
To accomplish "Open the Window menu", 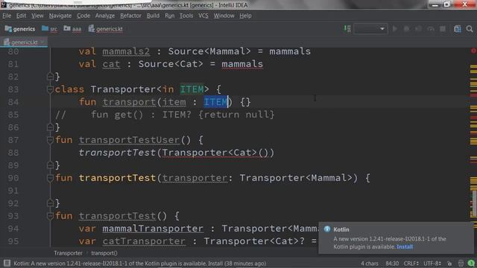I will (224, 16).
